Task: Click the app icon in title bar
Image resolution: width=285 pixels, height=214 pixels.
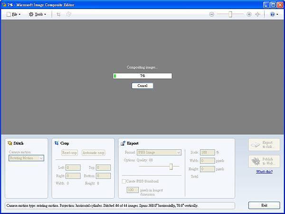Action: (4, 5)
